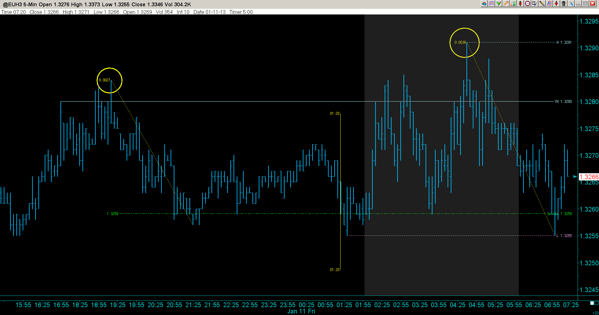Viewport: 599px width, 315px height.
Task: Click the Vol 354 readout
Action: (x=164, y=12)
